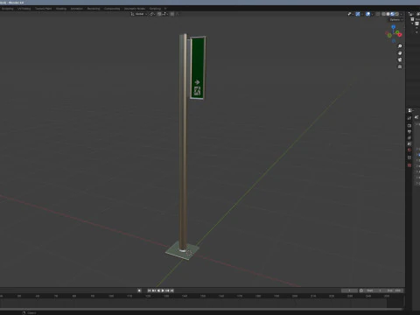This screenshot has height=315, width=420.
Task: Click the pan view hand icon
Action: (x=400, y=53)
